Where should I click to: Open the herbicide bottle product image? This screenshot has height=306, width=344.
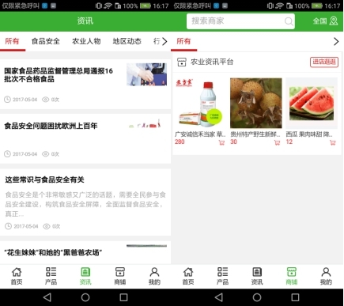pyautogui.click(x=200, y=103)
